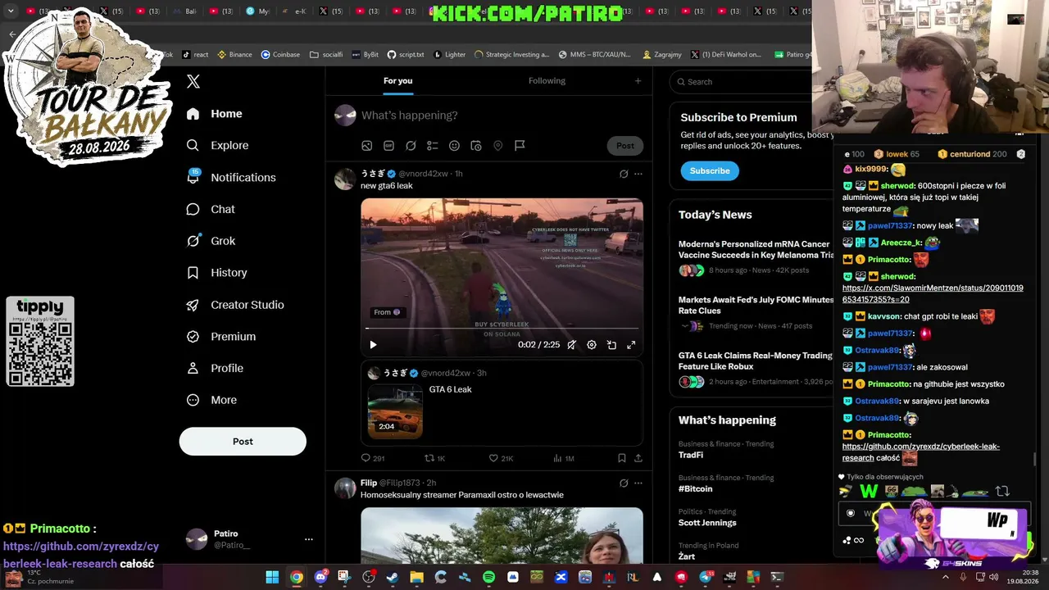Open Grok actions on Filip's tweet

point(624,483)
